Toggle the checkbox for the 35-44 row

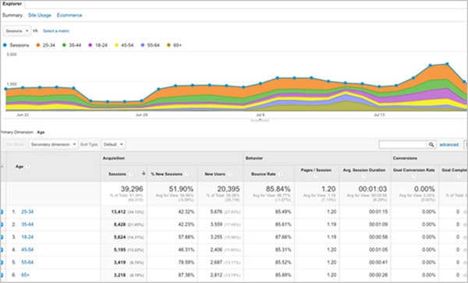[2, 225]
